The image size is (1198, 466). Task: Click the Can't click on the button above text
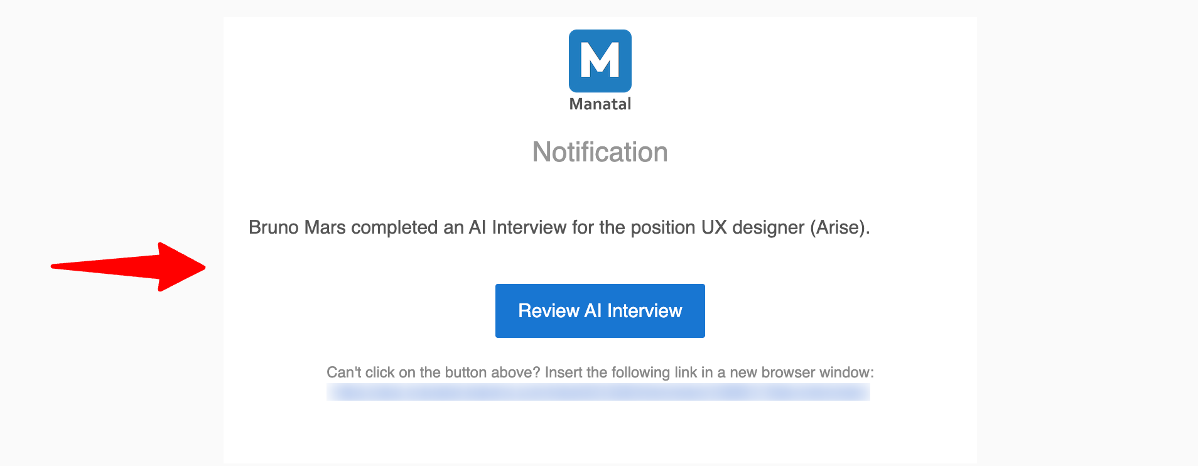coord(433,372)
